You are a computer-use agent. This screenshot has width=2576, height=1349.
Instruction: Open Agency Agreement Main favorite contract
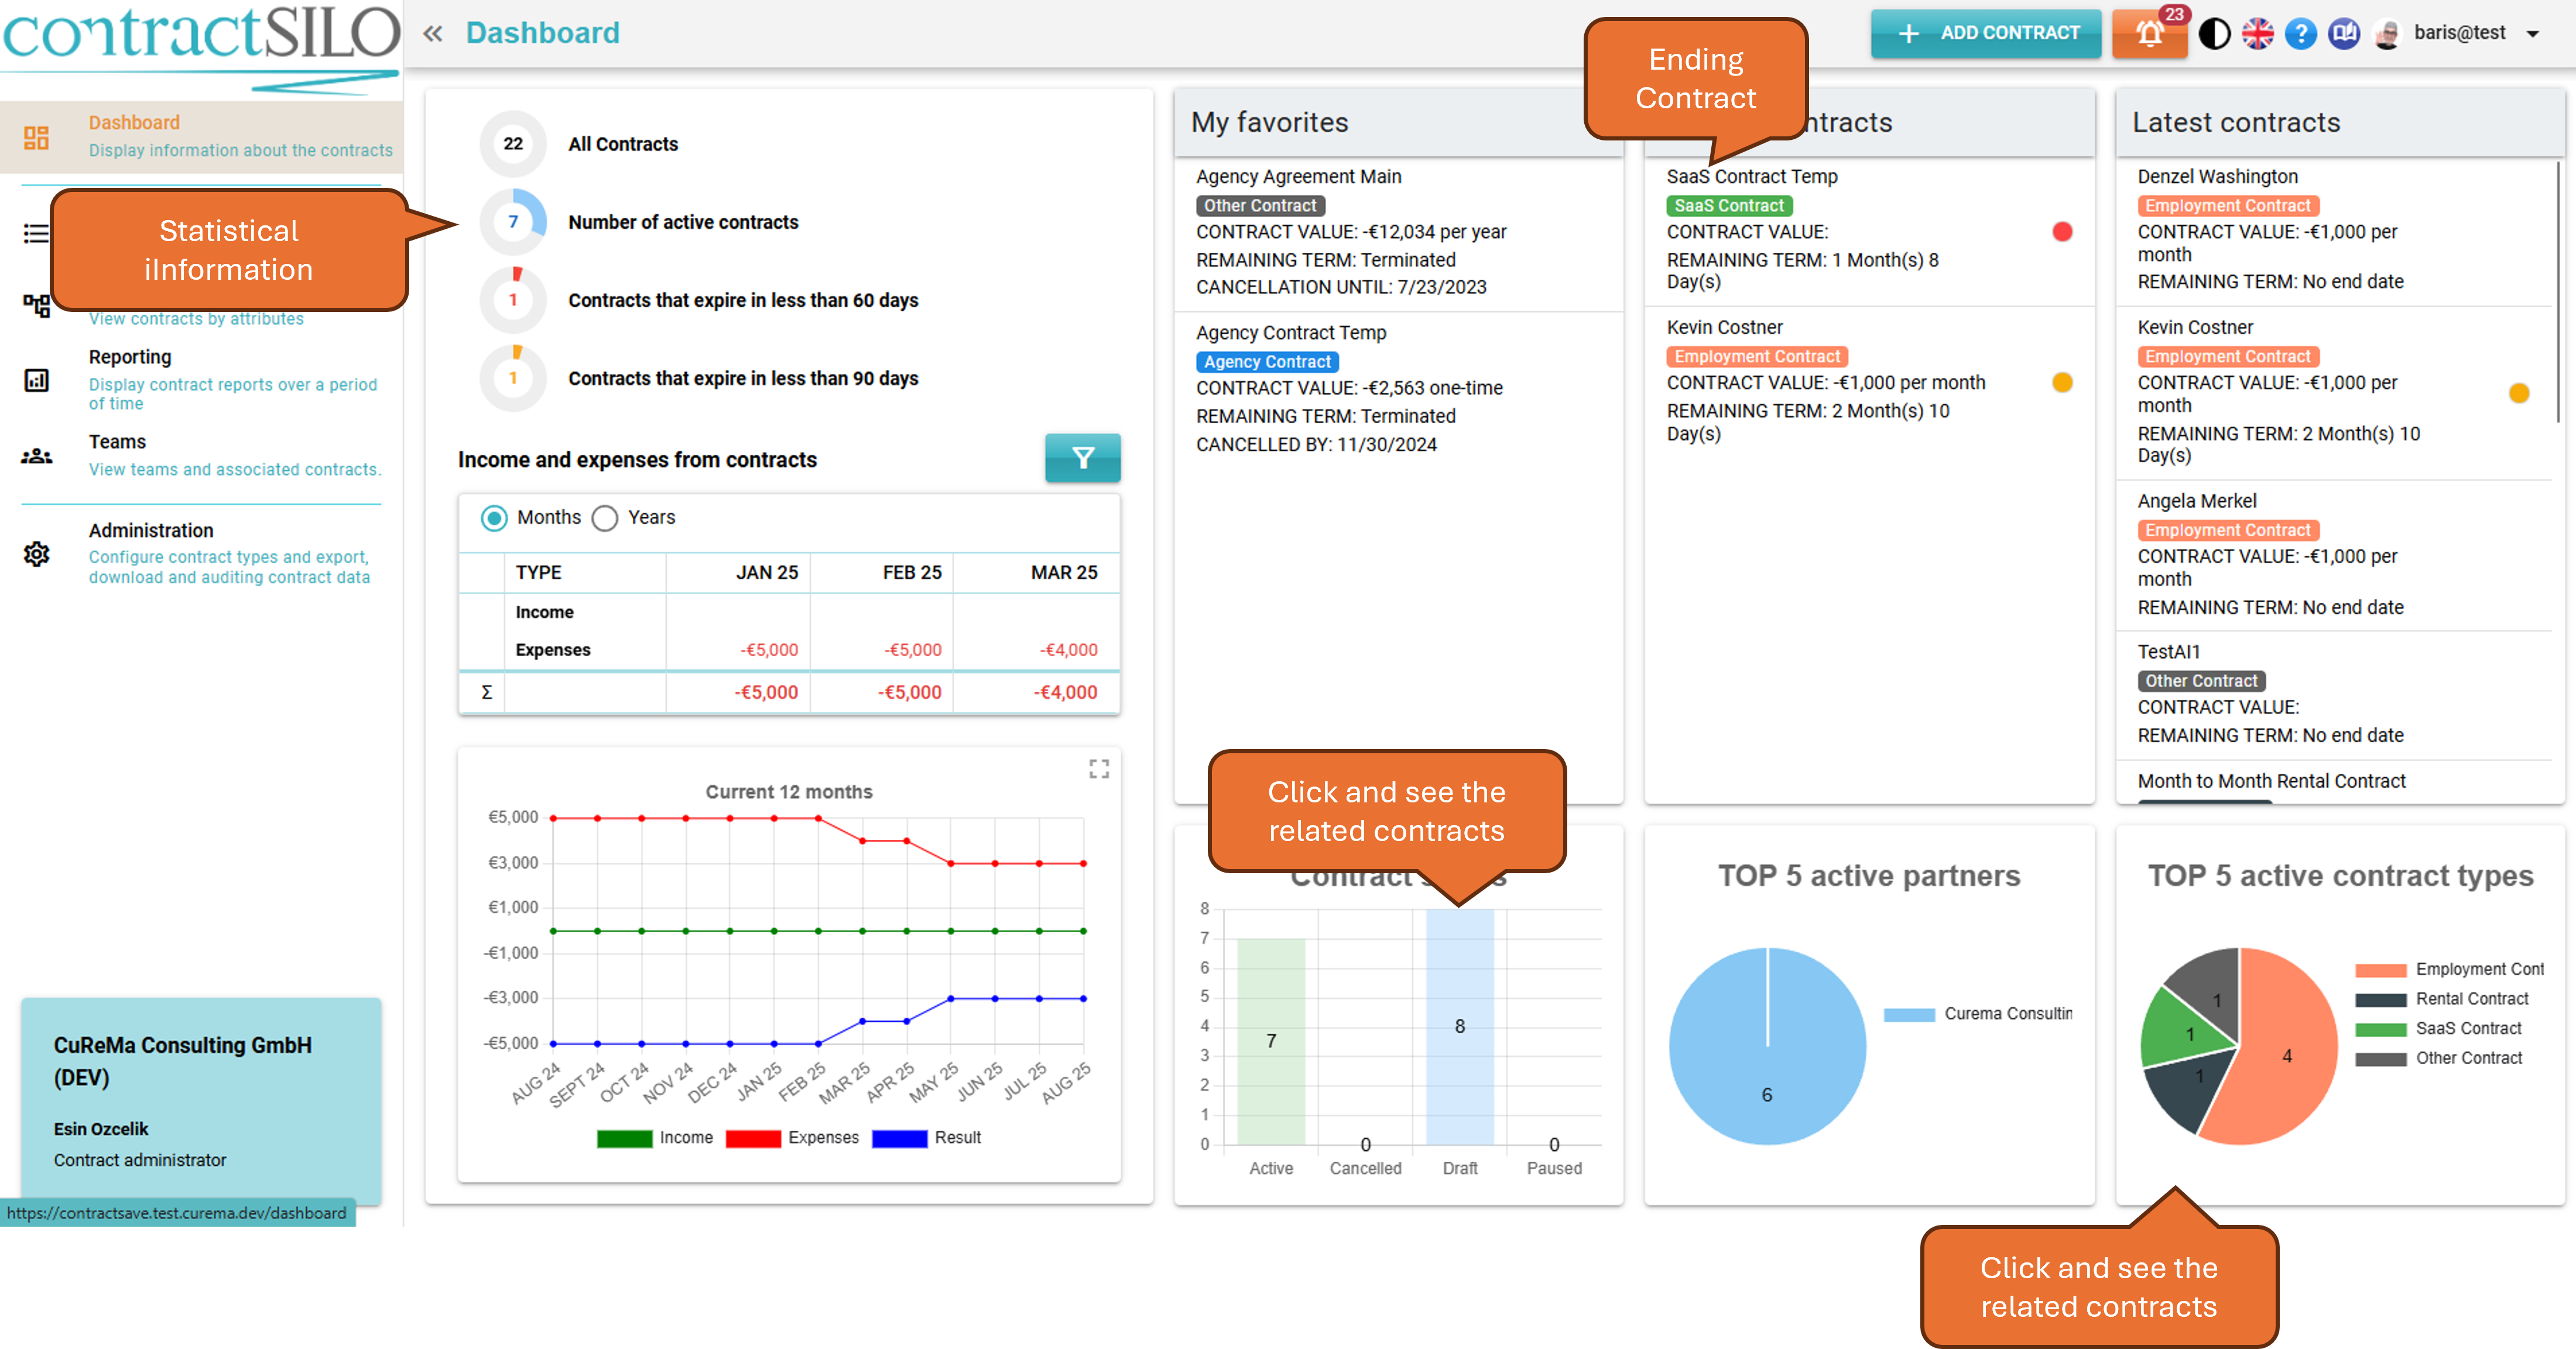(1298, 176)
